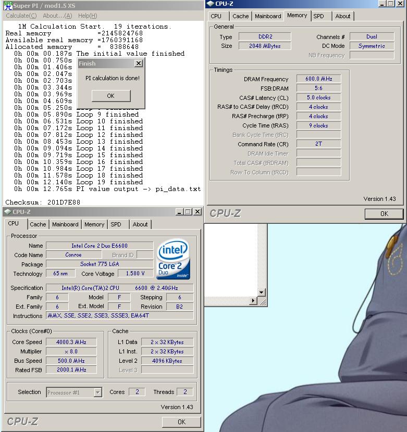Click OK button in lower CPU-Z window
Viewport: 407px width, 432px height.
click(x=181, y=422)
